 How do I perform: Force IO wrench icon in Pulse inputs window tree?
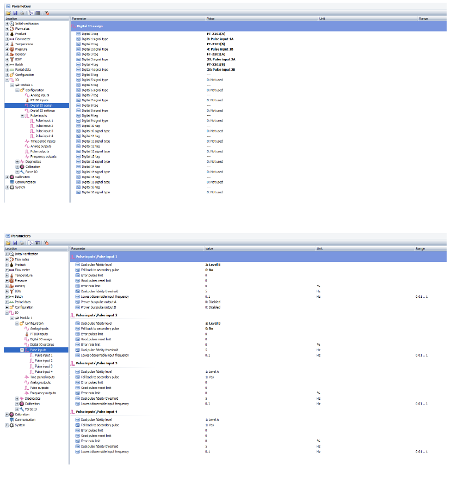click(x=22, y=409)
